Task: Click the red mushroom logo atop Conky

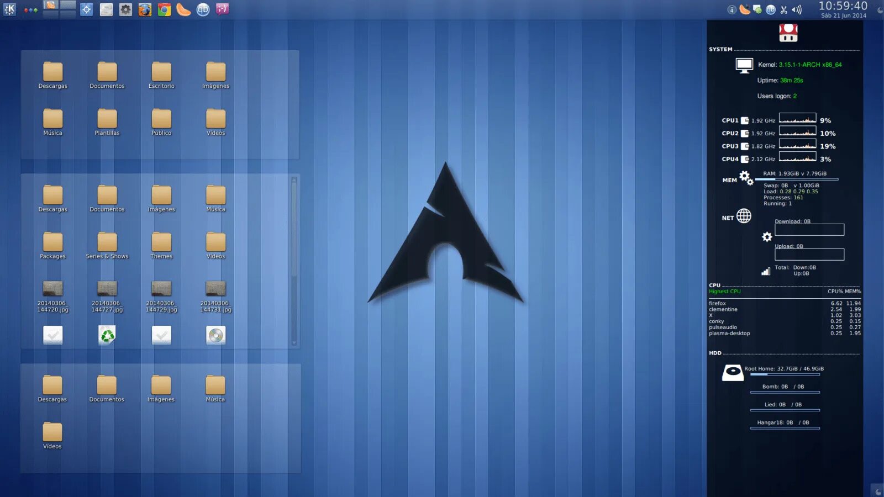Action: 788,33
